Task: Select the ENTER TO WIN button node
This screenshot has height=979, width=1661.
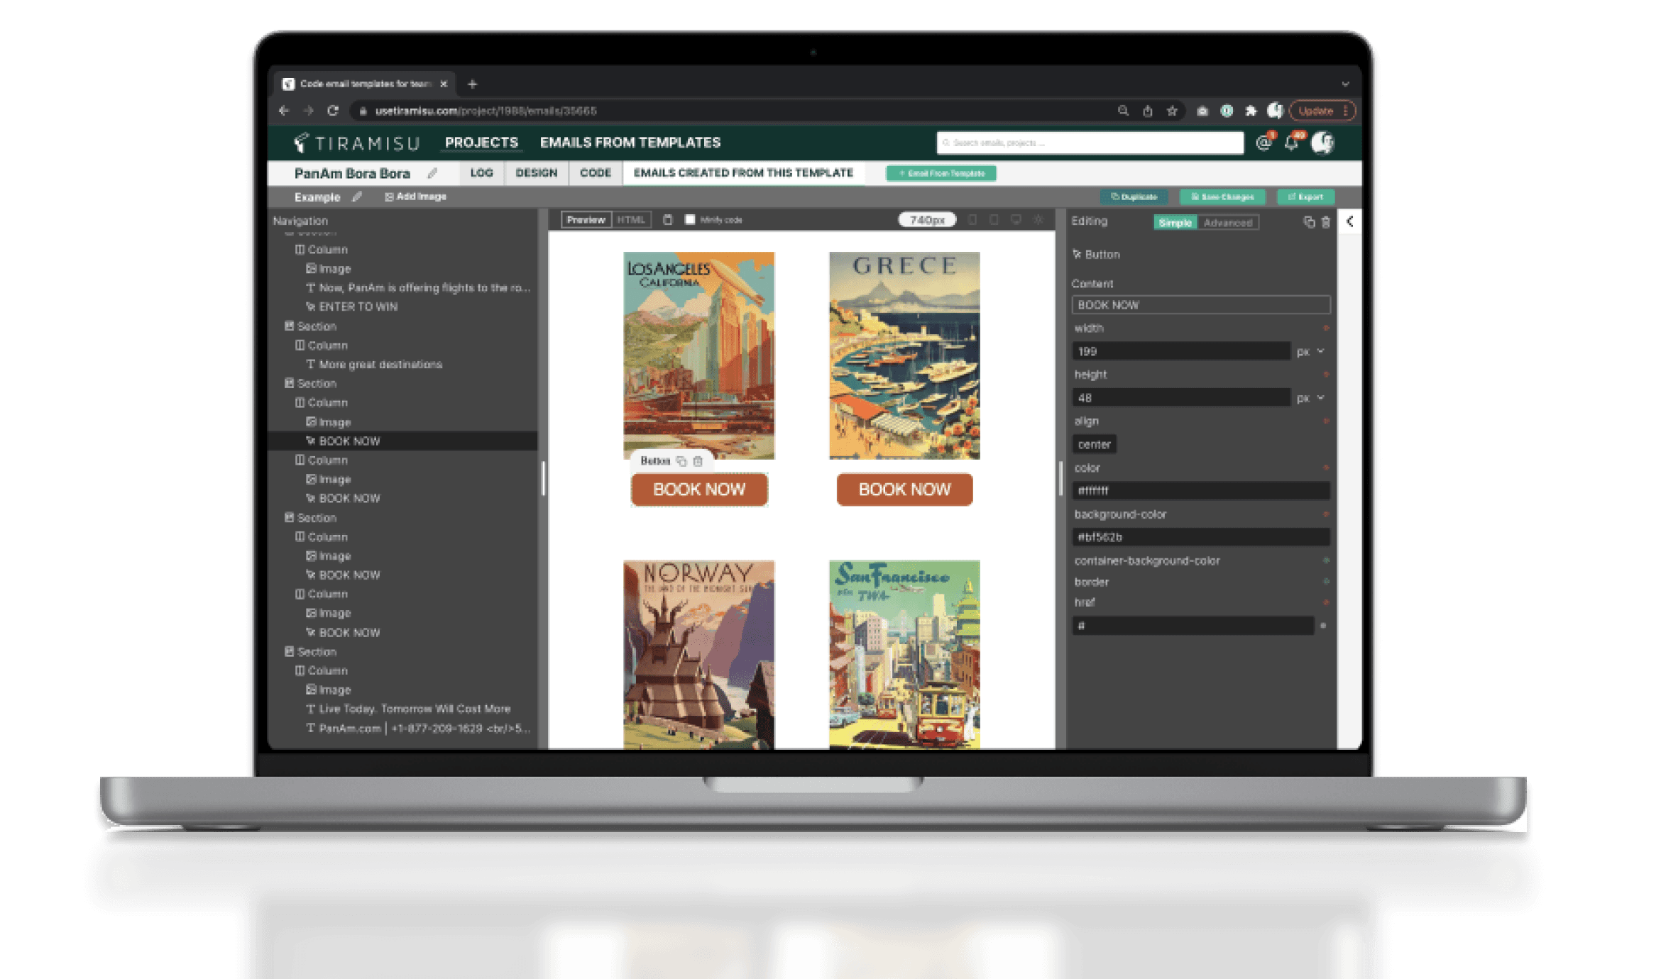Action: click(351, 306)
